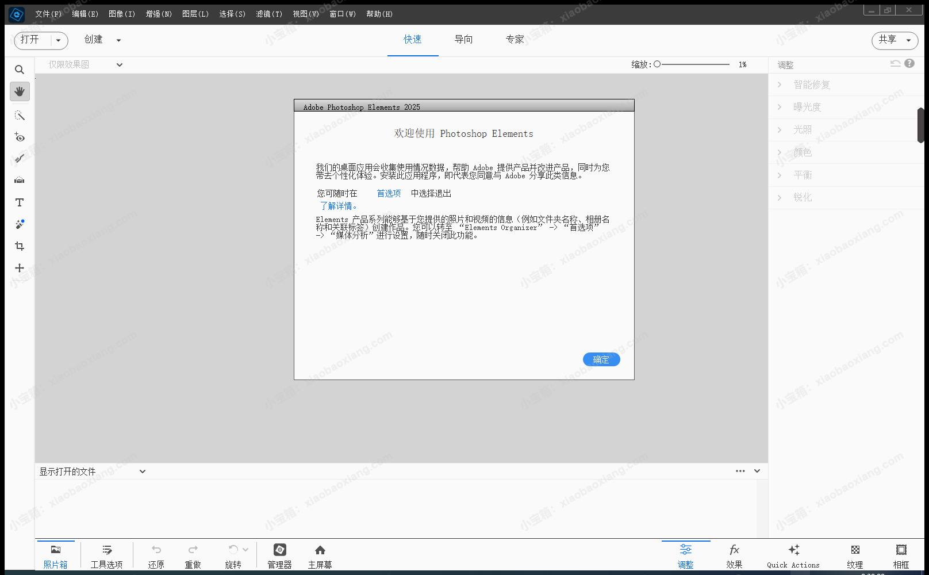Switch to the 专家 mode tab

(515, 39)
